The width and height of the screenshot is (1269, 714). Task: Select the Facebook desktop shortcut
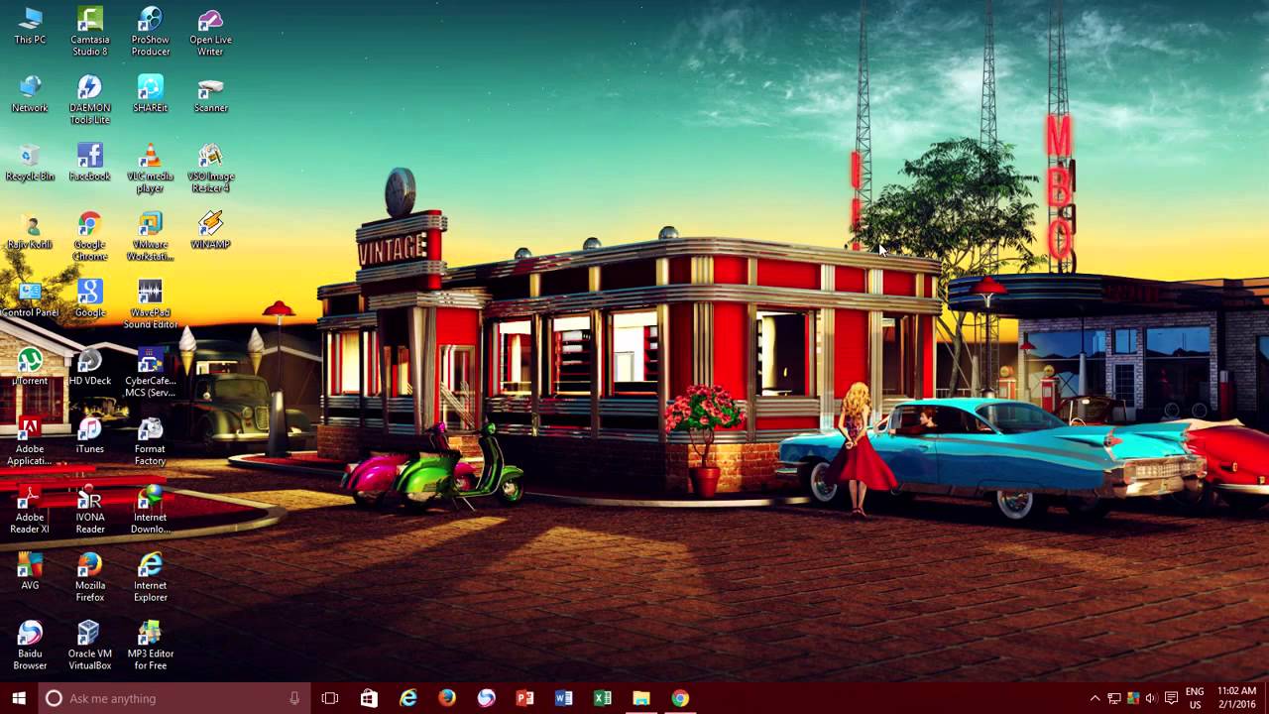90,163
